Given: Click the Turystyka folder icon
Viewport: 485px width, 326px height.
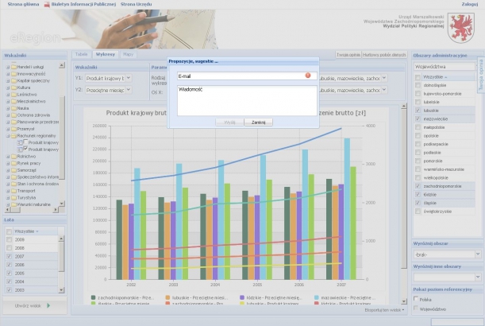Looking at the screenshot, I should [x=13, y=198].
